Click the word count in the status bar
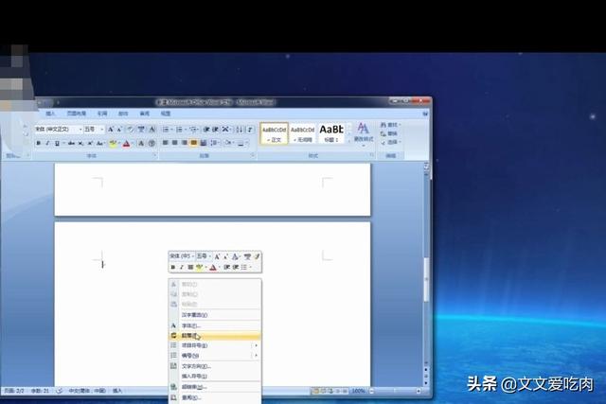This screenshot has height=404, width=606. click(x=40, y=391)
